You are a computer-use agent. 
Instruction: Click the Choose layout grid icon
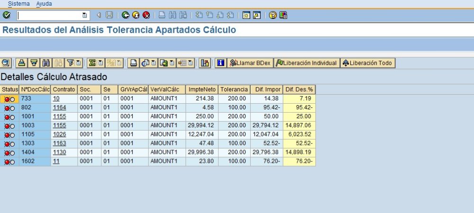[x=182, y=63]
